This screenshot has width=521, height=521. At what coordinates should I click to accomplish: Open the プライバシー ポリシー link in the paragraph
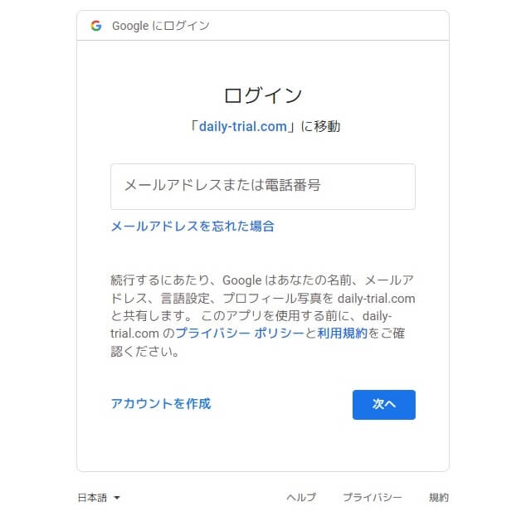[240, 334]
